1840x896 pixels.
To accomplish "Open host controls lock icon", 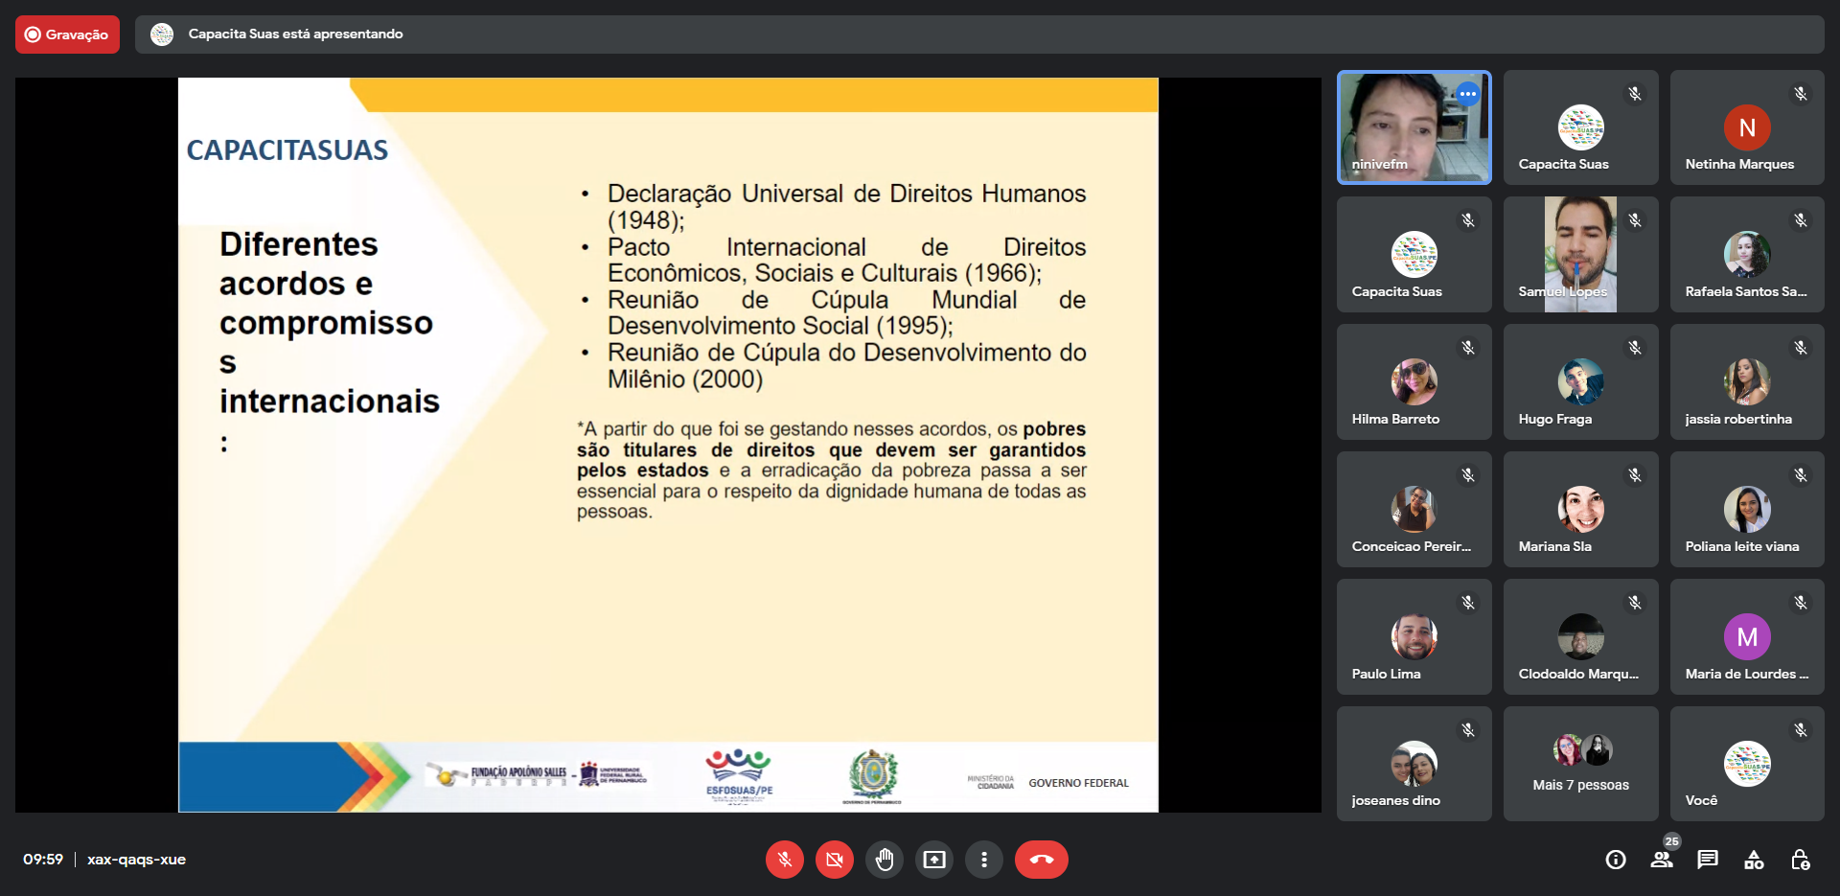I will (1800, 860).
